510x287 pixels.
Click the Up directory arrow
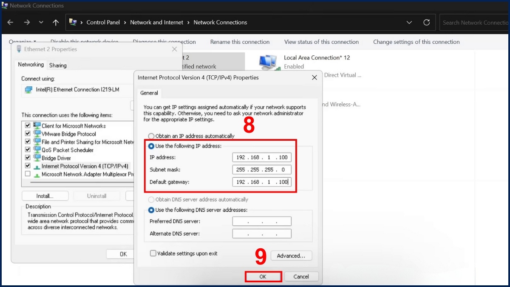56,23
